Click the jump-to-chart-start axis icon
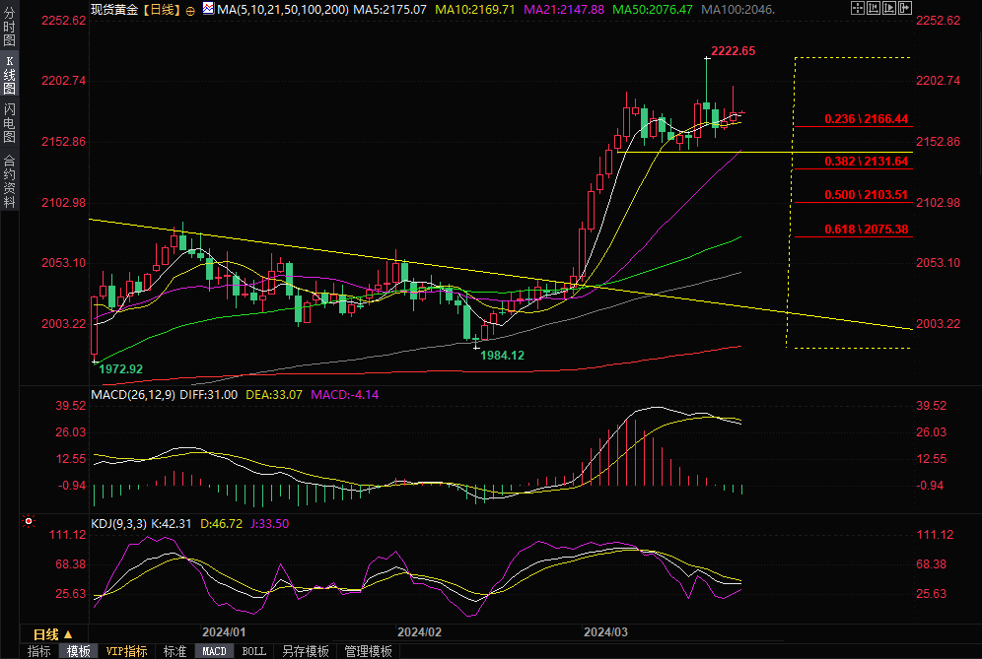The image size is (982, 659). coord(874,8)
